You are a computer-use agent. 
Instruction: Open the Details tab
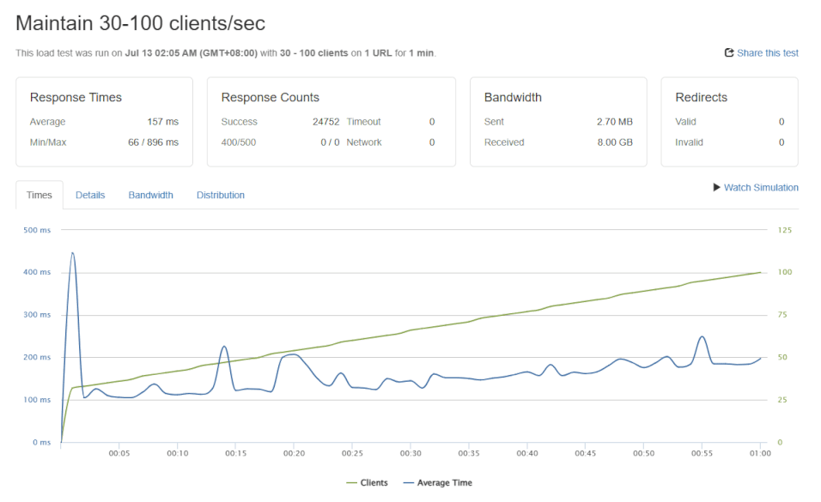(x=90, y=196)
